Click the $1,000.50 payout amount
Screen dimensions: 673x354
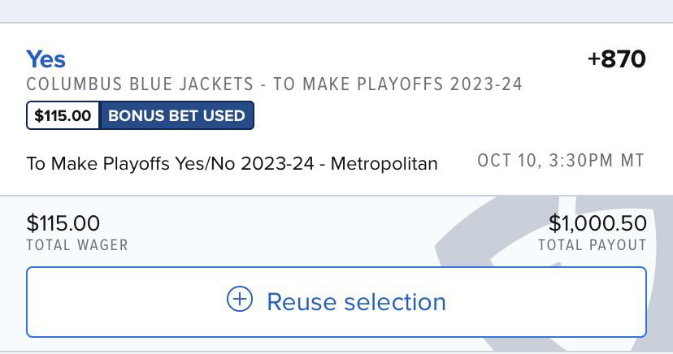tap(597, 223)
